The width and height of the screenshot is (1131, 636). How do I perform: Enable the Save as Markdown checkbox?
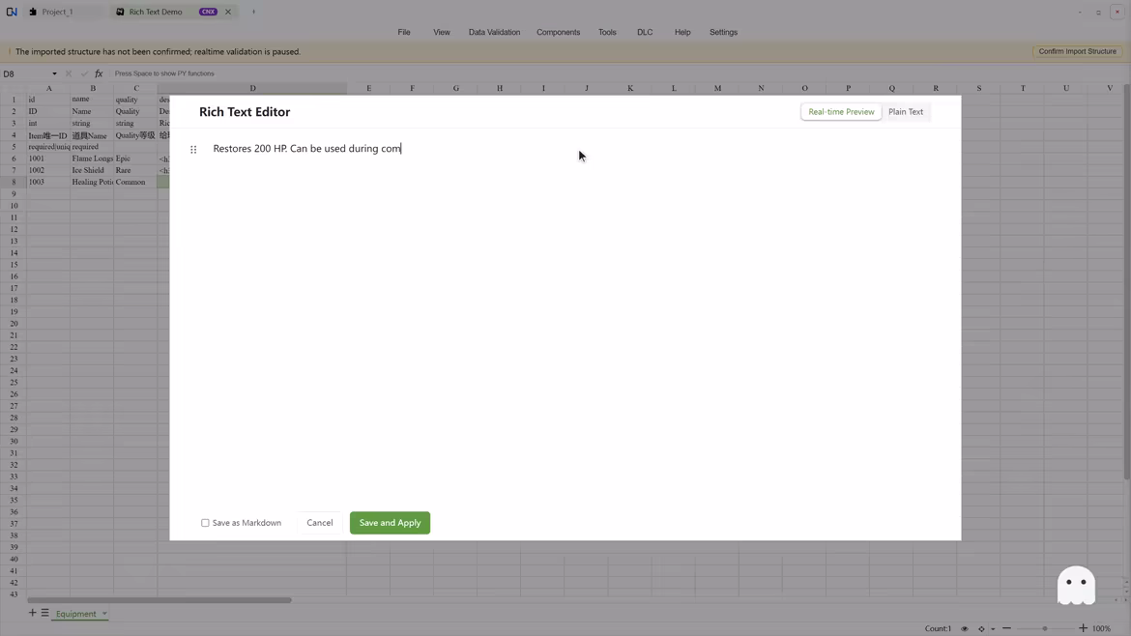pyautogui.click(x=205, y=523)
